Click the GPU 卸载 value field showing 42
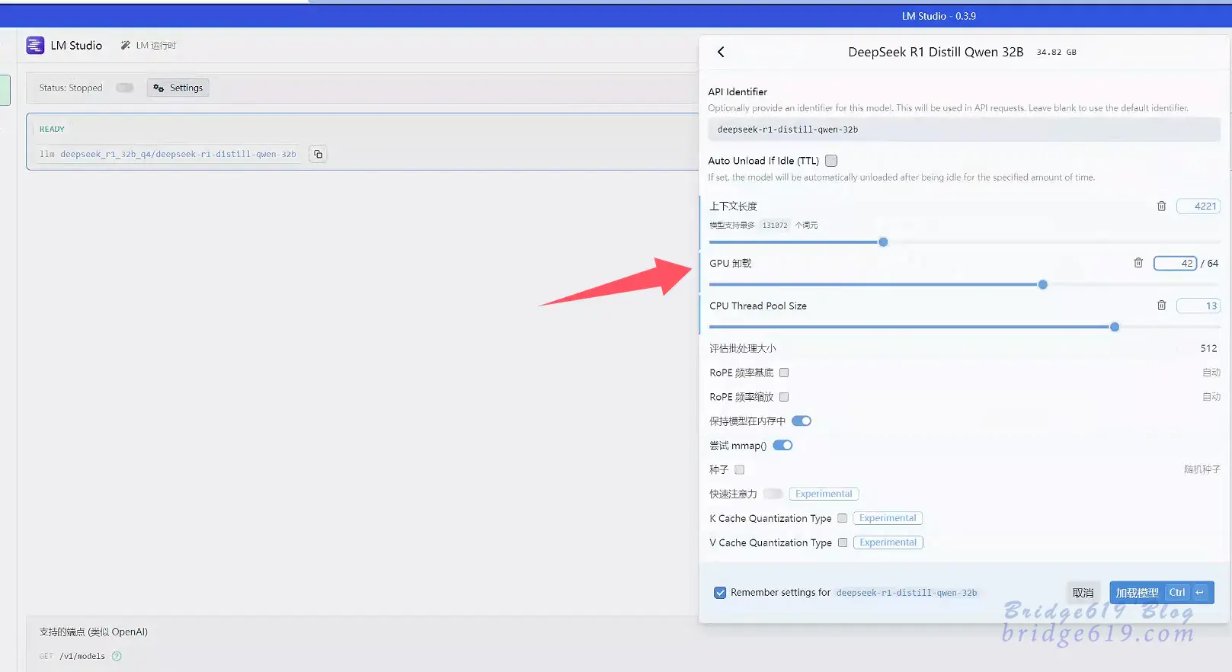This screenshot has width=1232, height=672. click(x=1176, y=263)
